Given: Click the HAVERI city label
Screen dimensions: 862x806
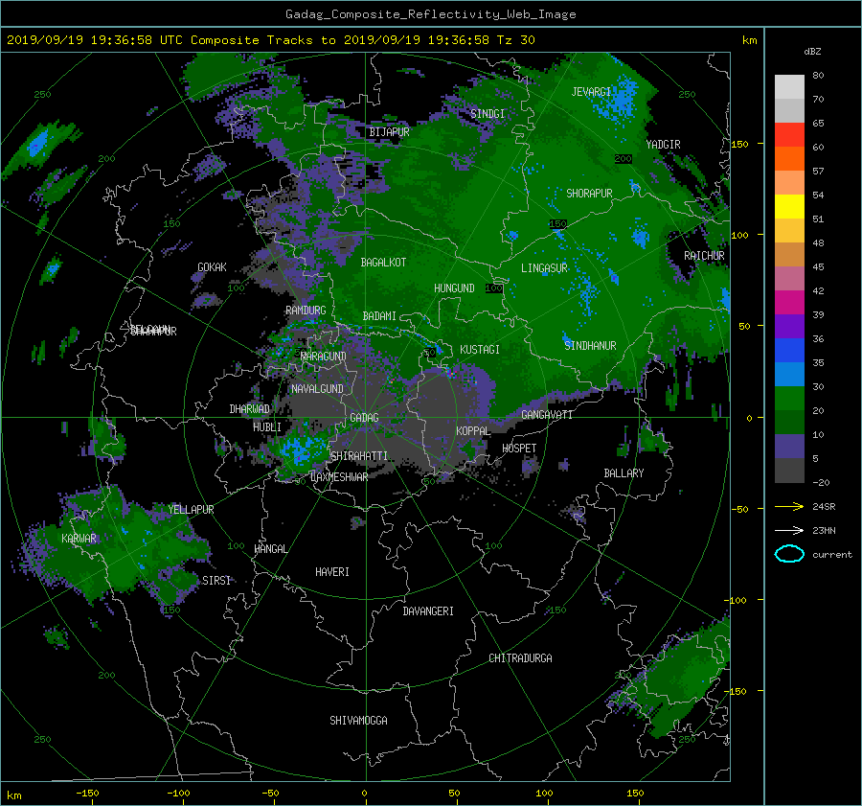Looking at the screenshot, I should click(x=332, y=572).
